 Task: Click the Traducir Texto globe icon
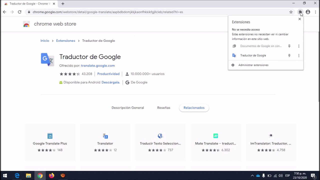click(160, 136)
